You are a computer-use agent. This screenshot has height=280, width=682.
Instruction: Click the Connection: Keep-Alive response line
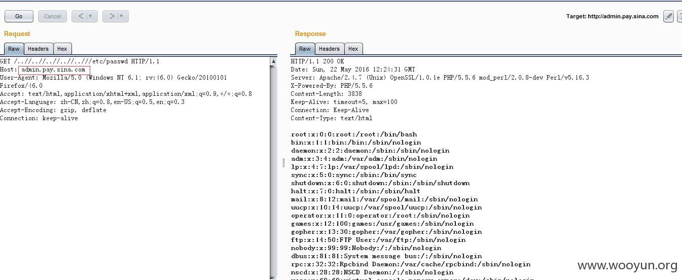click(330, 110)
